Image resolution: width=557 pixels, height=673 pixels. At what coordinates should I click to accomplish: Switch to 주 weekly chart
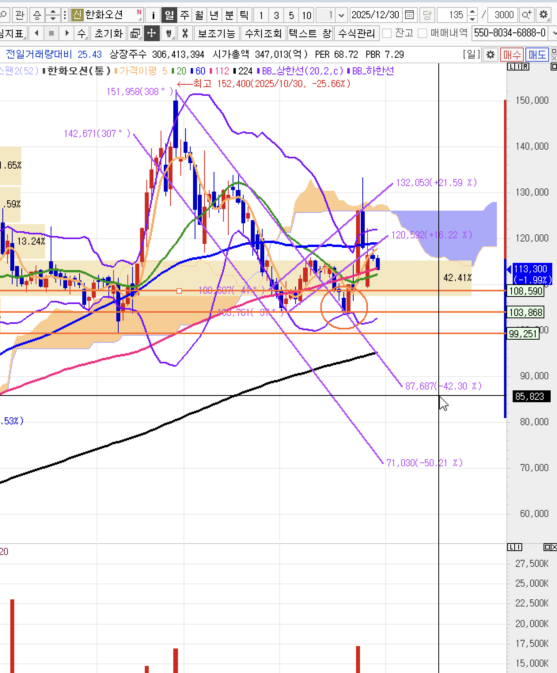184,15
